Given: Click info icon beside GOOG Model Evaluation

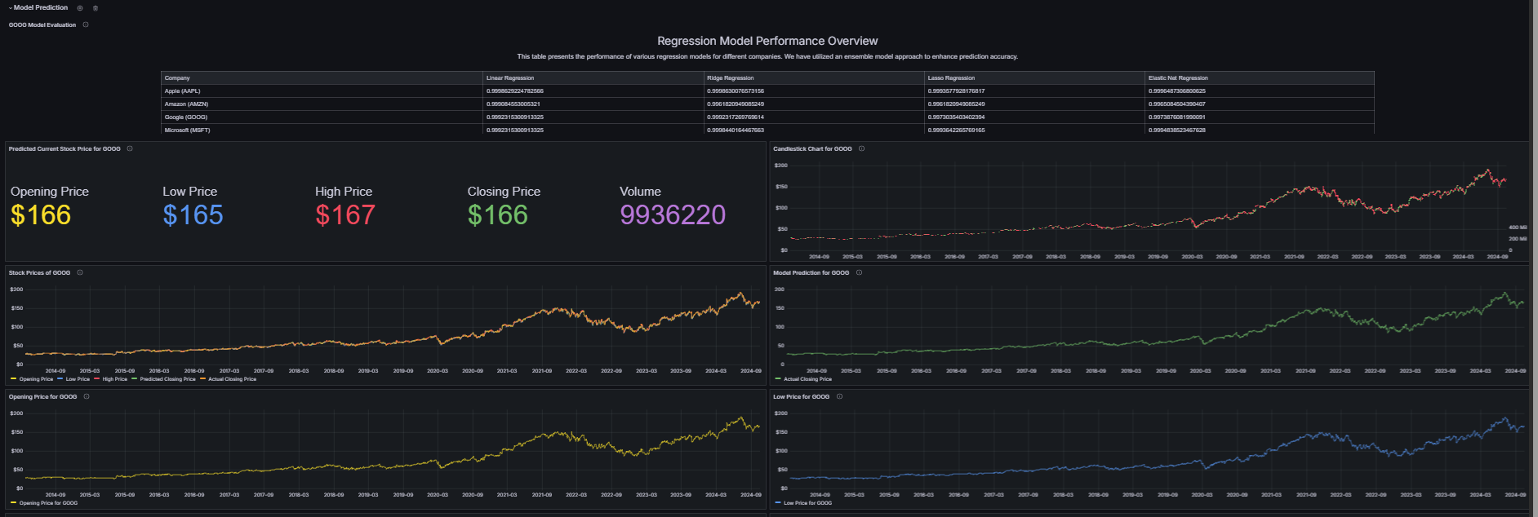Looking at the screenshot, I should click(86, 24).
